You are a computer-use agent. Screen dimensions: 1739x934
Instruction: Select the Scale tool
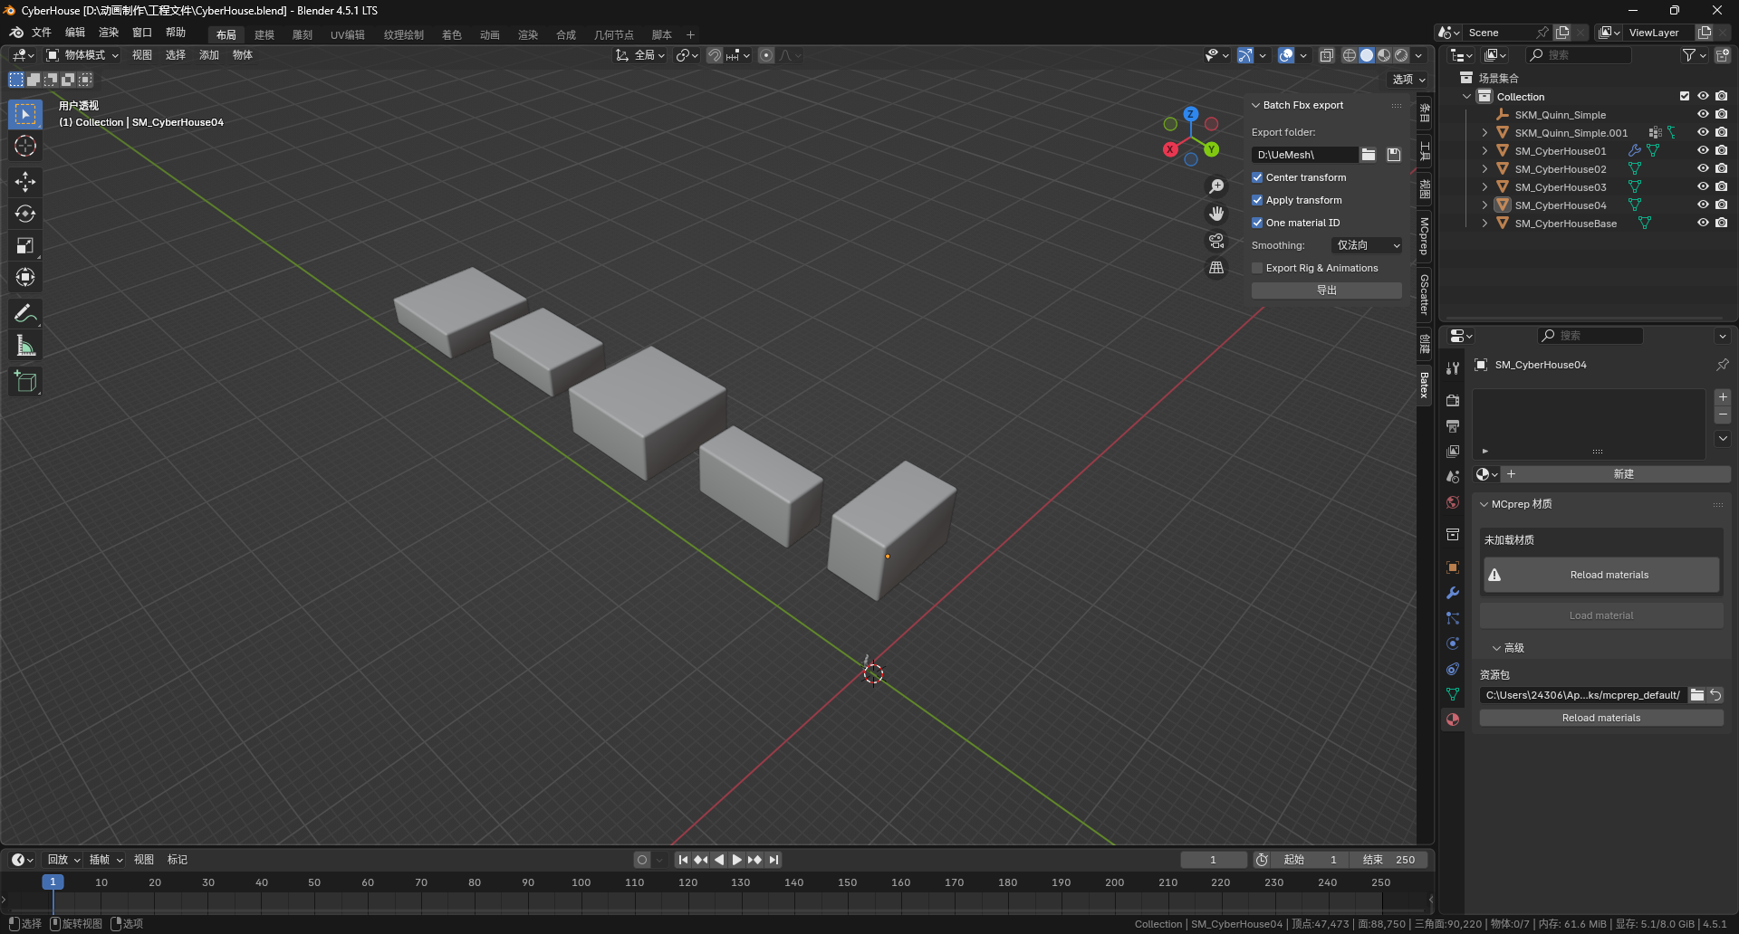(25, 245)
